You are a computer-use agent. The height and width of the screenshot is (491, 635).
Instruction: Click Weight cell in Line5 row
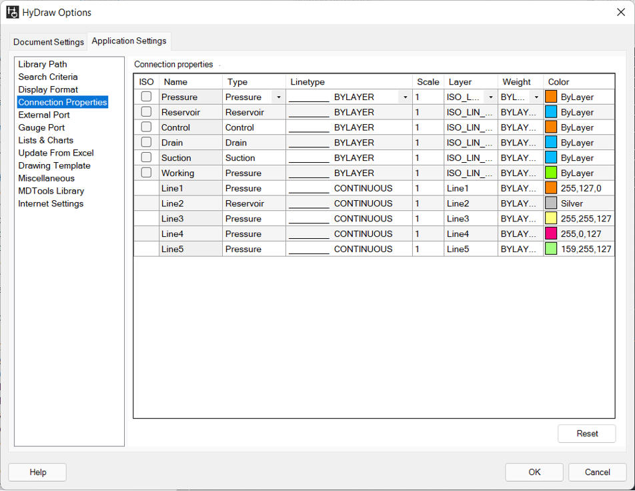520,249
